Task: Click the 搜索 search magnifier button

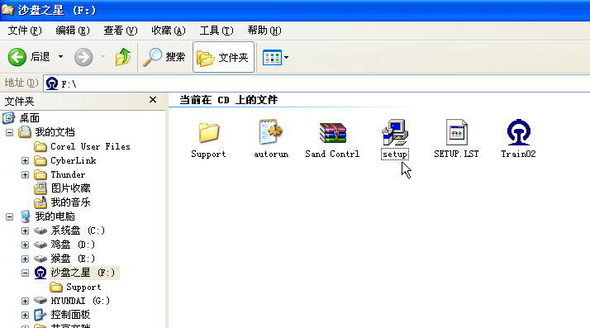Action: coord(164,57)
